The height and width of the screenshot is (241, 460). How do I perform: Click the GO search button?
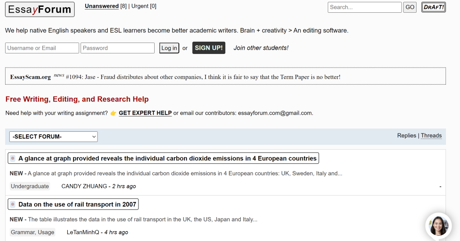point(410,7)
